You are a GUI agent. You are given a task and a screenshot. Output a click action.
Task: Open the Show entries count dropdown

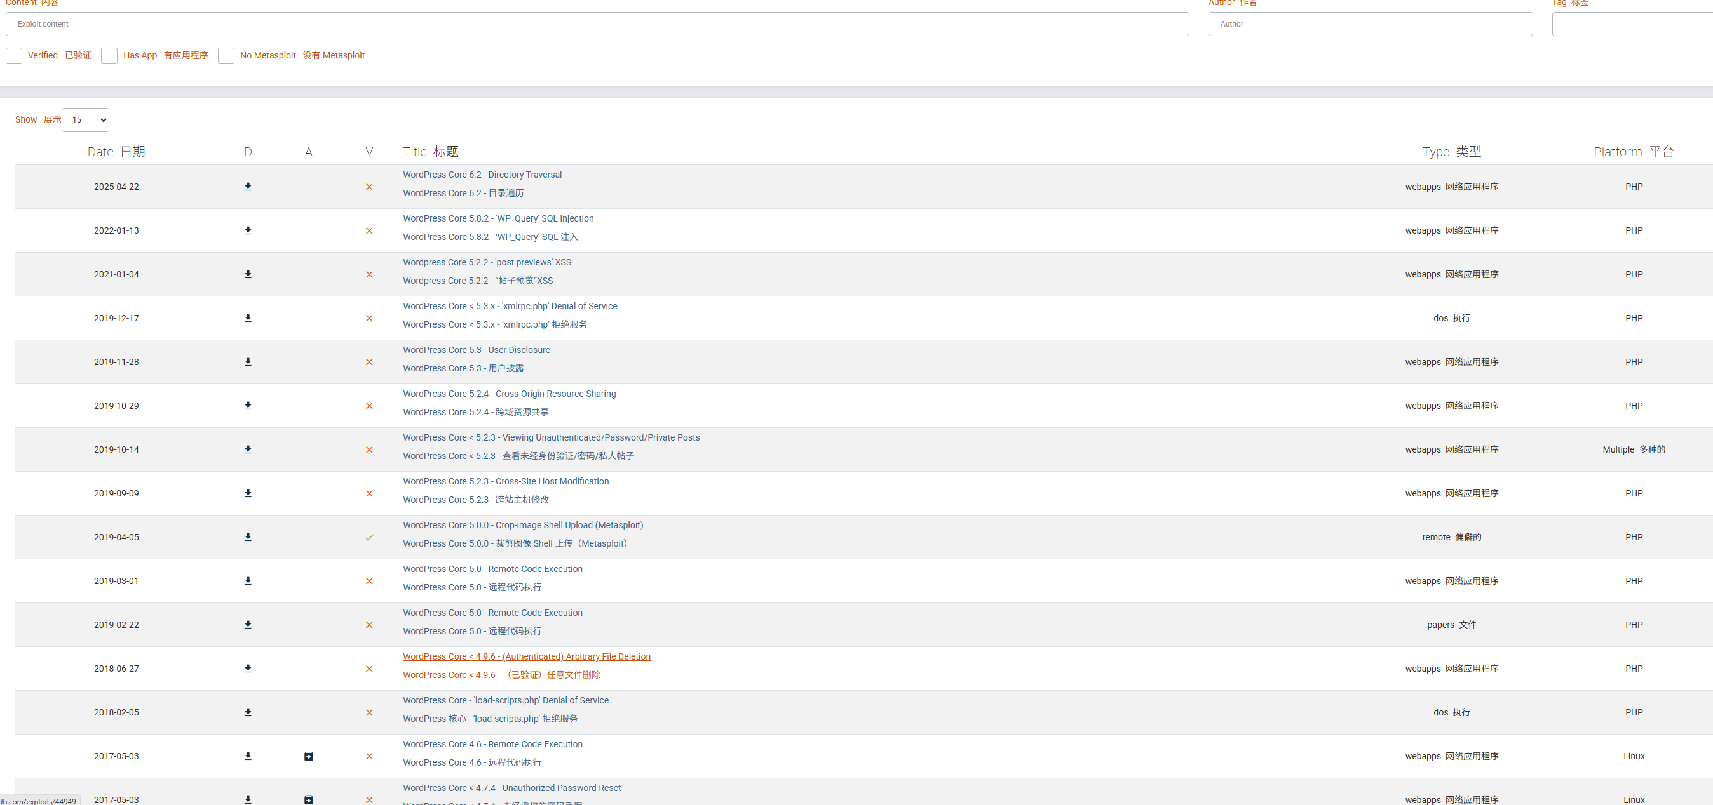85,120
